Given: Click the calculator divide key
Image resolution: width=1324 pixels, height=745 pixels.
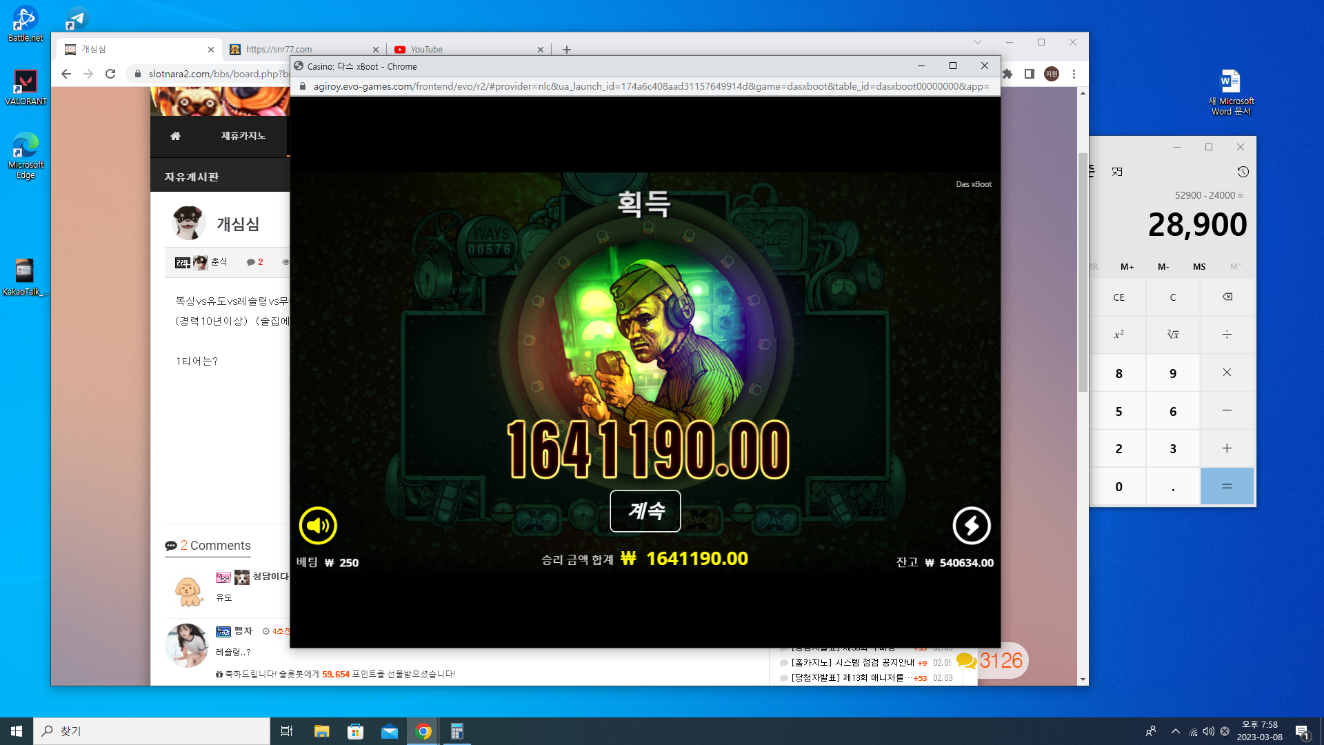Looking at the screenshot, I should (x=1227, y=335).
